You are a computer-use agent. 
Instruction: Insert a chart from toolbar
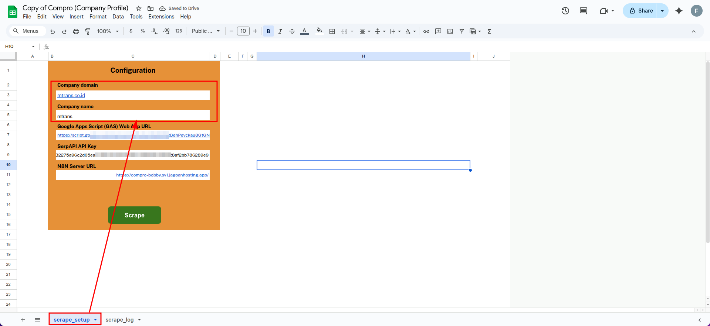pos(450,31)
